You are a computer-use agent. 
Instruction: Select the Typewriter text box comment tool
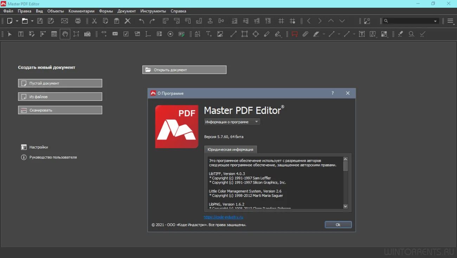pyautogui.click(x=362, y=34)
